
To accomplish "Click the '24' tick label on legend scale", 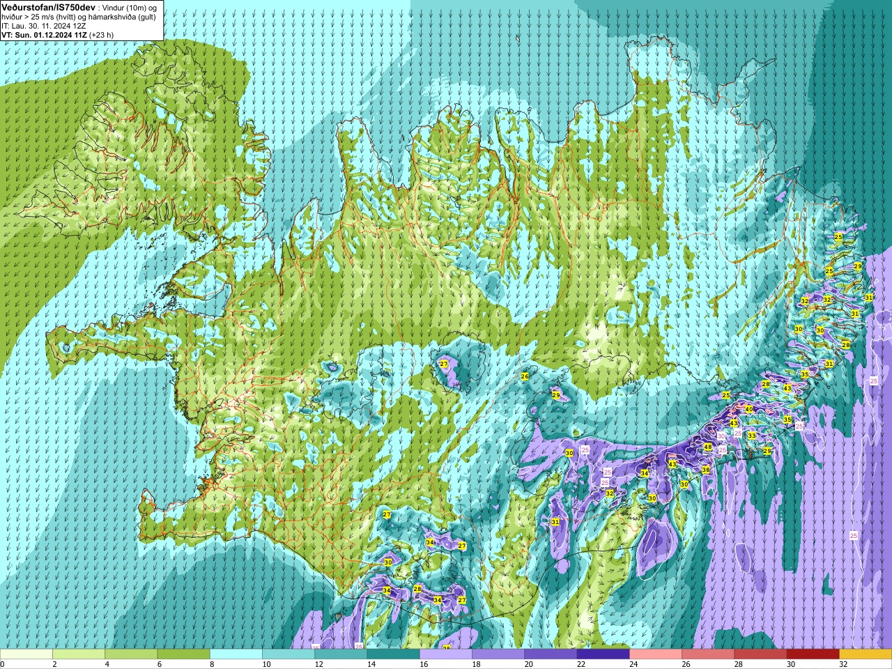I will click(633, 664).
